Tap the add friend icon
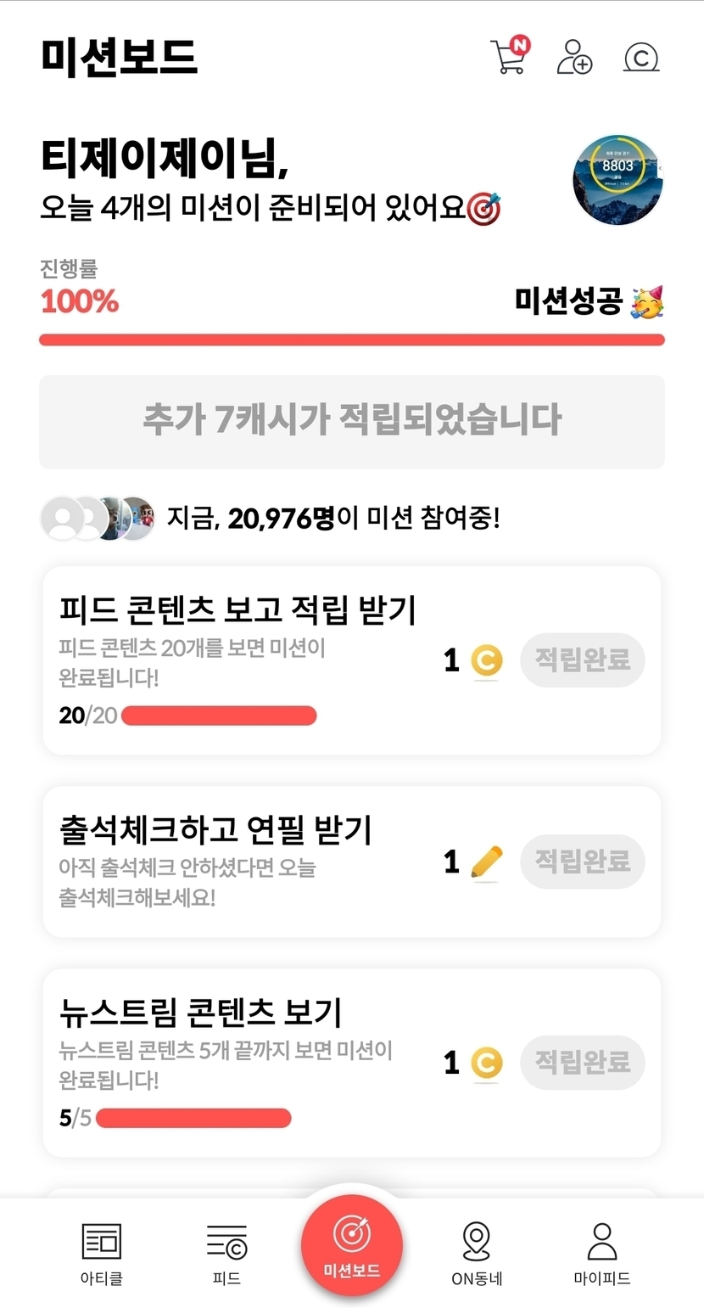704x1308 pixels. pyautogui.click(x=574, y=57)
